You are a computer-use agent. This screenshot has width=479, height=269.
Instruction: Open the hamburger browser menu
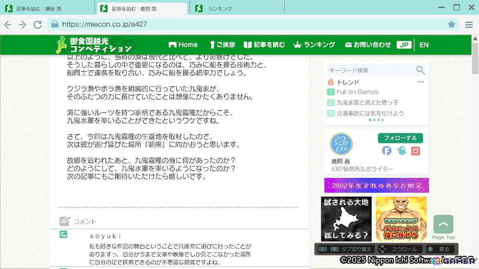click(469, 25)
